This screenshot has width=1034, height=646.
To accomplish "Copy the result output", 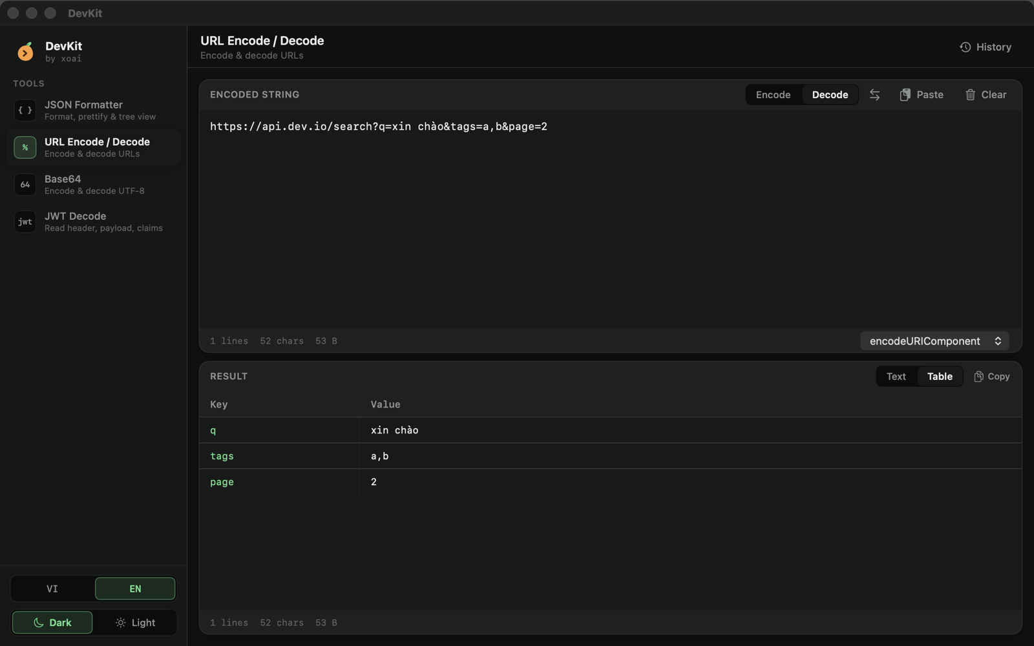I will coord(992,377).
